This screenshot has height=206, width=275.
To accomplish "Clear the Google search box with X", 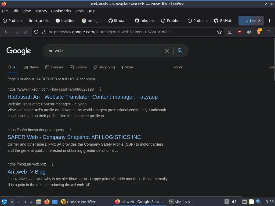I will 167,51.
